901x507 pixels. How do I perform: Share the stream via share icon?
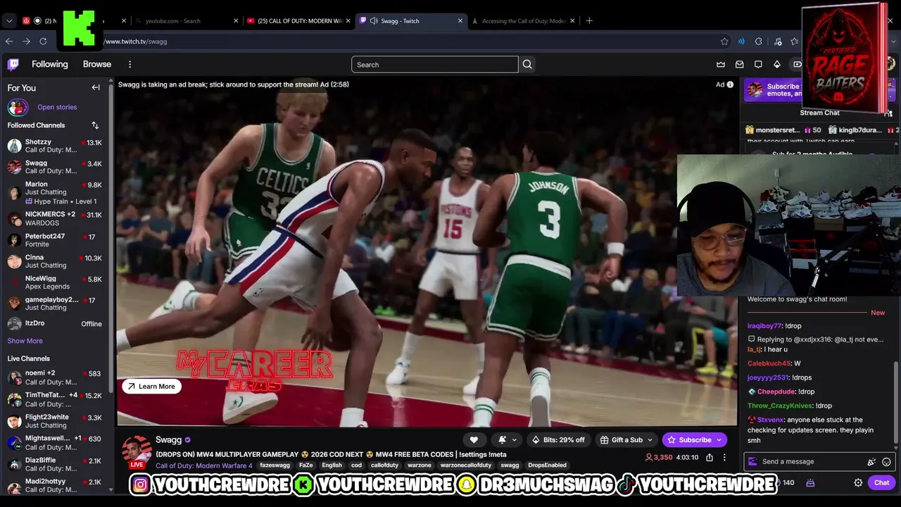point(710,458)
